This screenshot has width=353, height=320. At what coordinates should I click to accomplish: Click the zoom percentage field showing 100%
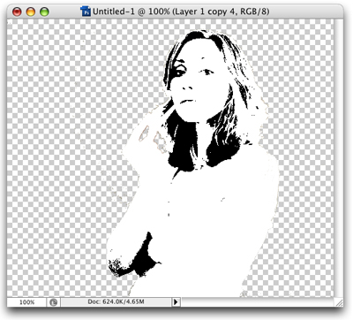[x=26, y=302]
